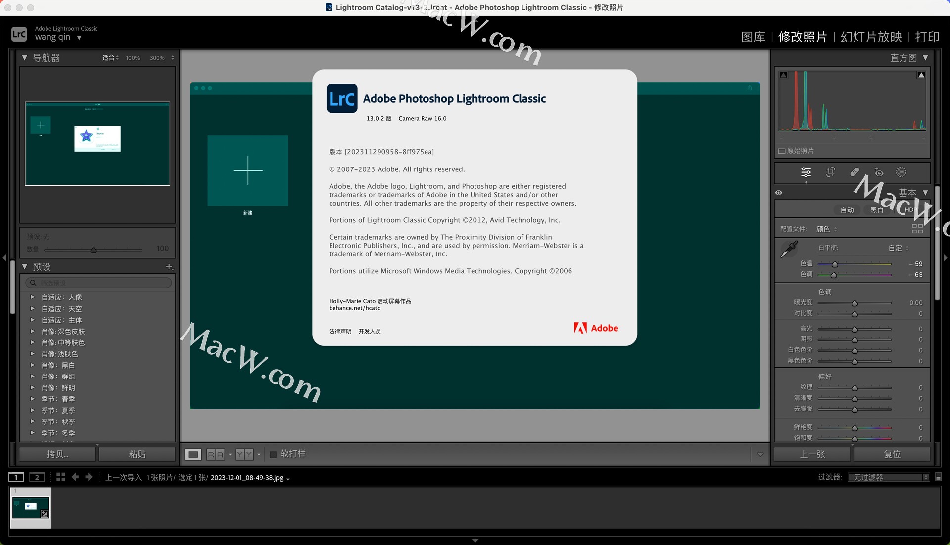Image resolution: width=950 pixels, height=545 pixels.
Task: Switch to Grid view in the filmstrip toolbar
Action: 60,477
